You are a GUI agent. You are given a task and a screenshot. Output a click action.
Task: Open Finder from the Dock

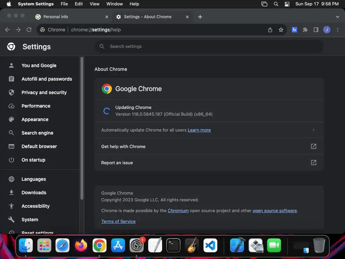pos(26,246)
